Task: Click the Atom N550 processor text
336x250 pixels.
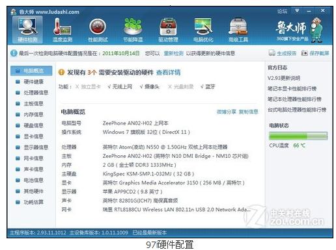Action: (x=165, y=147)
